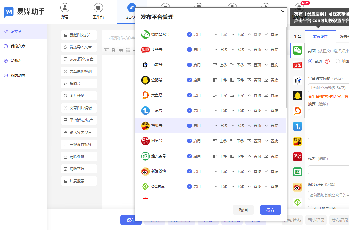
Task: Click the WeChat 微信公众号 platform logo in dialog
Action: [145, 34]
